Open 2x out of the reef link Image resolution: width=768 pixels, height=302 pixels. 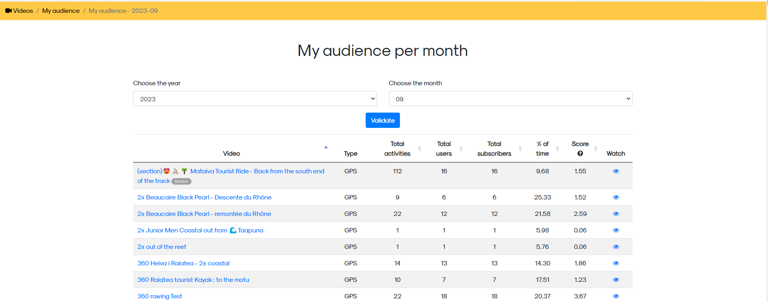162,247
